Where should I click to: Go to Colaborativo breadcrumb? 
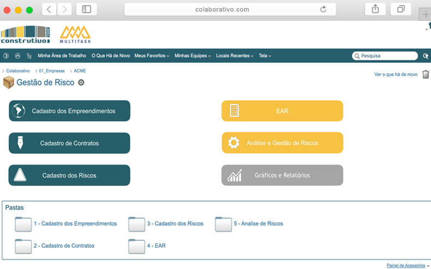[18, 71]
